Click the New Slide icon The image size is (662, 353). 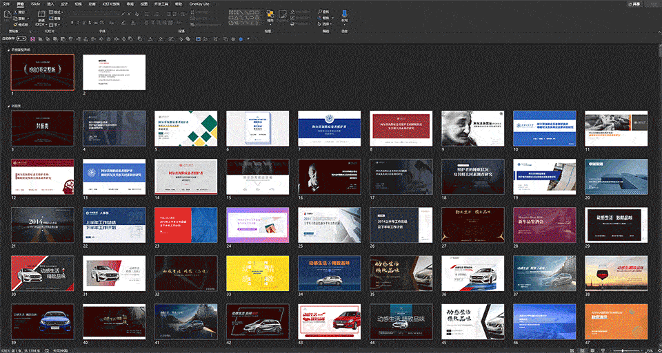click(x=41, y=17)
